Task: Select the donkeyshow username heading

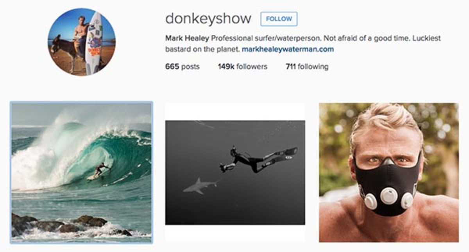Action: tap(208, 19)
